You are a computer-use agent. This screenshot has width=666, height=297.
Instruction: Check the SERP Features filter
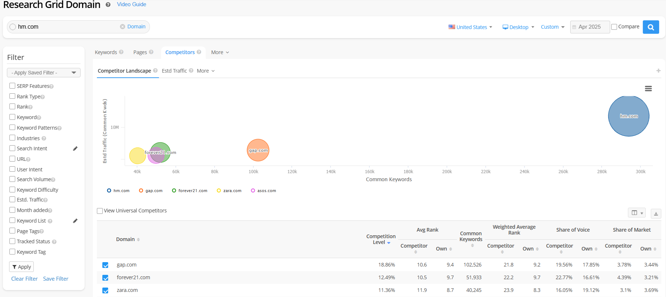(x=12, y=86)
